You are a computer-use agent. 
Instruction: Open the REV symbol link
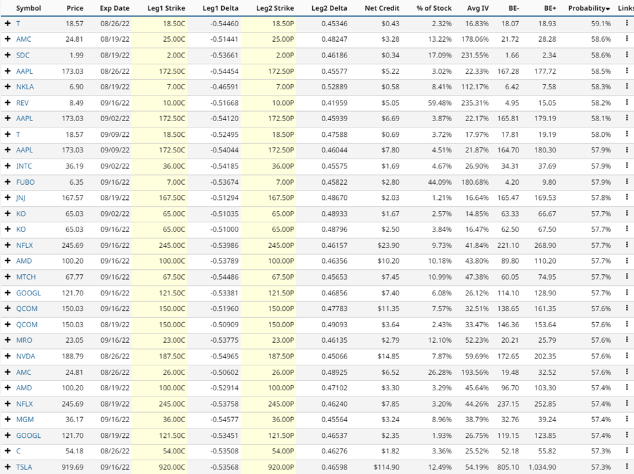[x=22, y=102]
